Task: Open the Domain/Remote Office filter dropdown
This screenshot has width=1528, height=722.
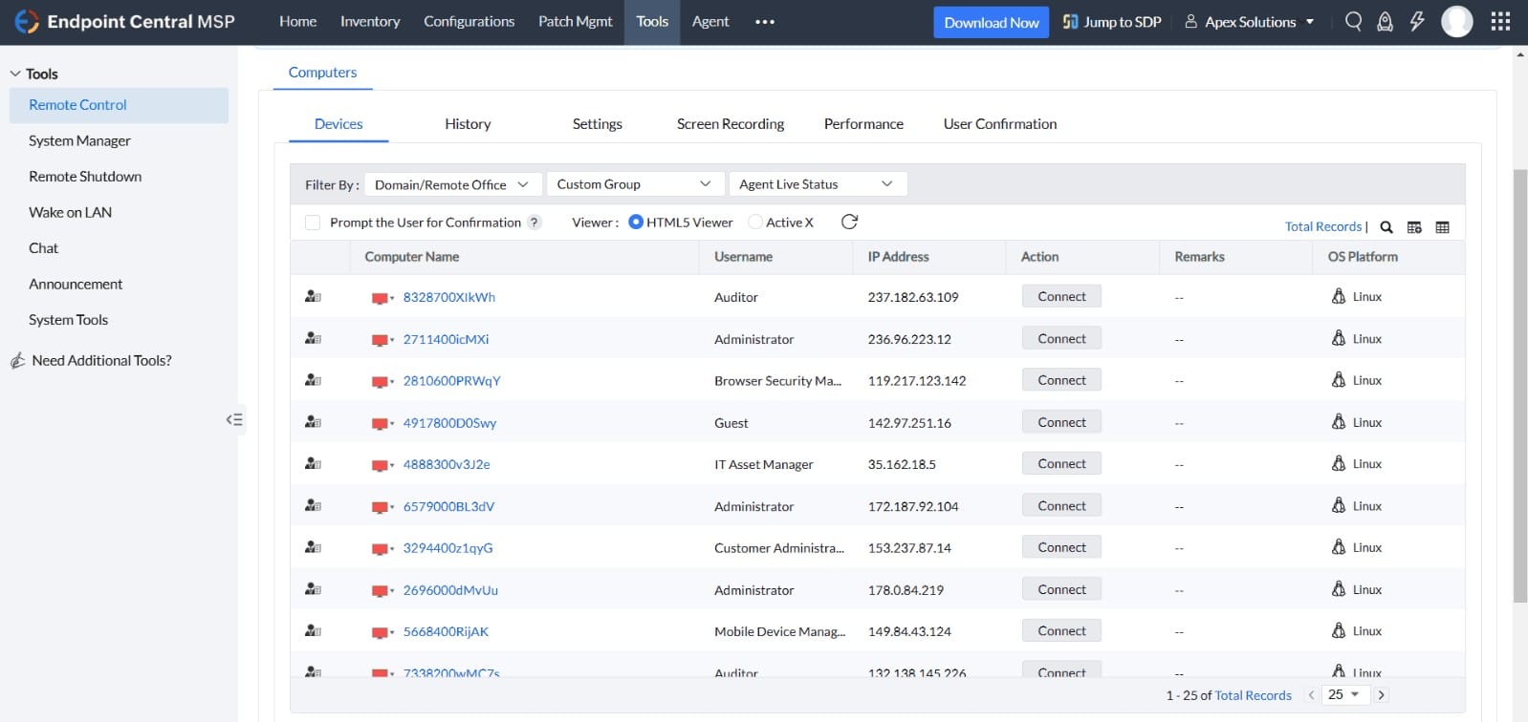Action: pyautogui.click(x=453, y=184)
